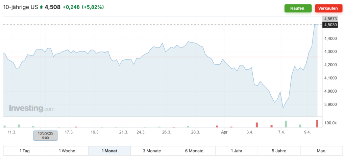Image resolution: width=346 pixels, height=159 pixels.
Task: Click the 10-jährige US title
Action: [20, 7]
